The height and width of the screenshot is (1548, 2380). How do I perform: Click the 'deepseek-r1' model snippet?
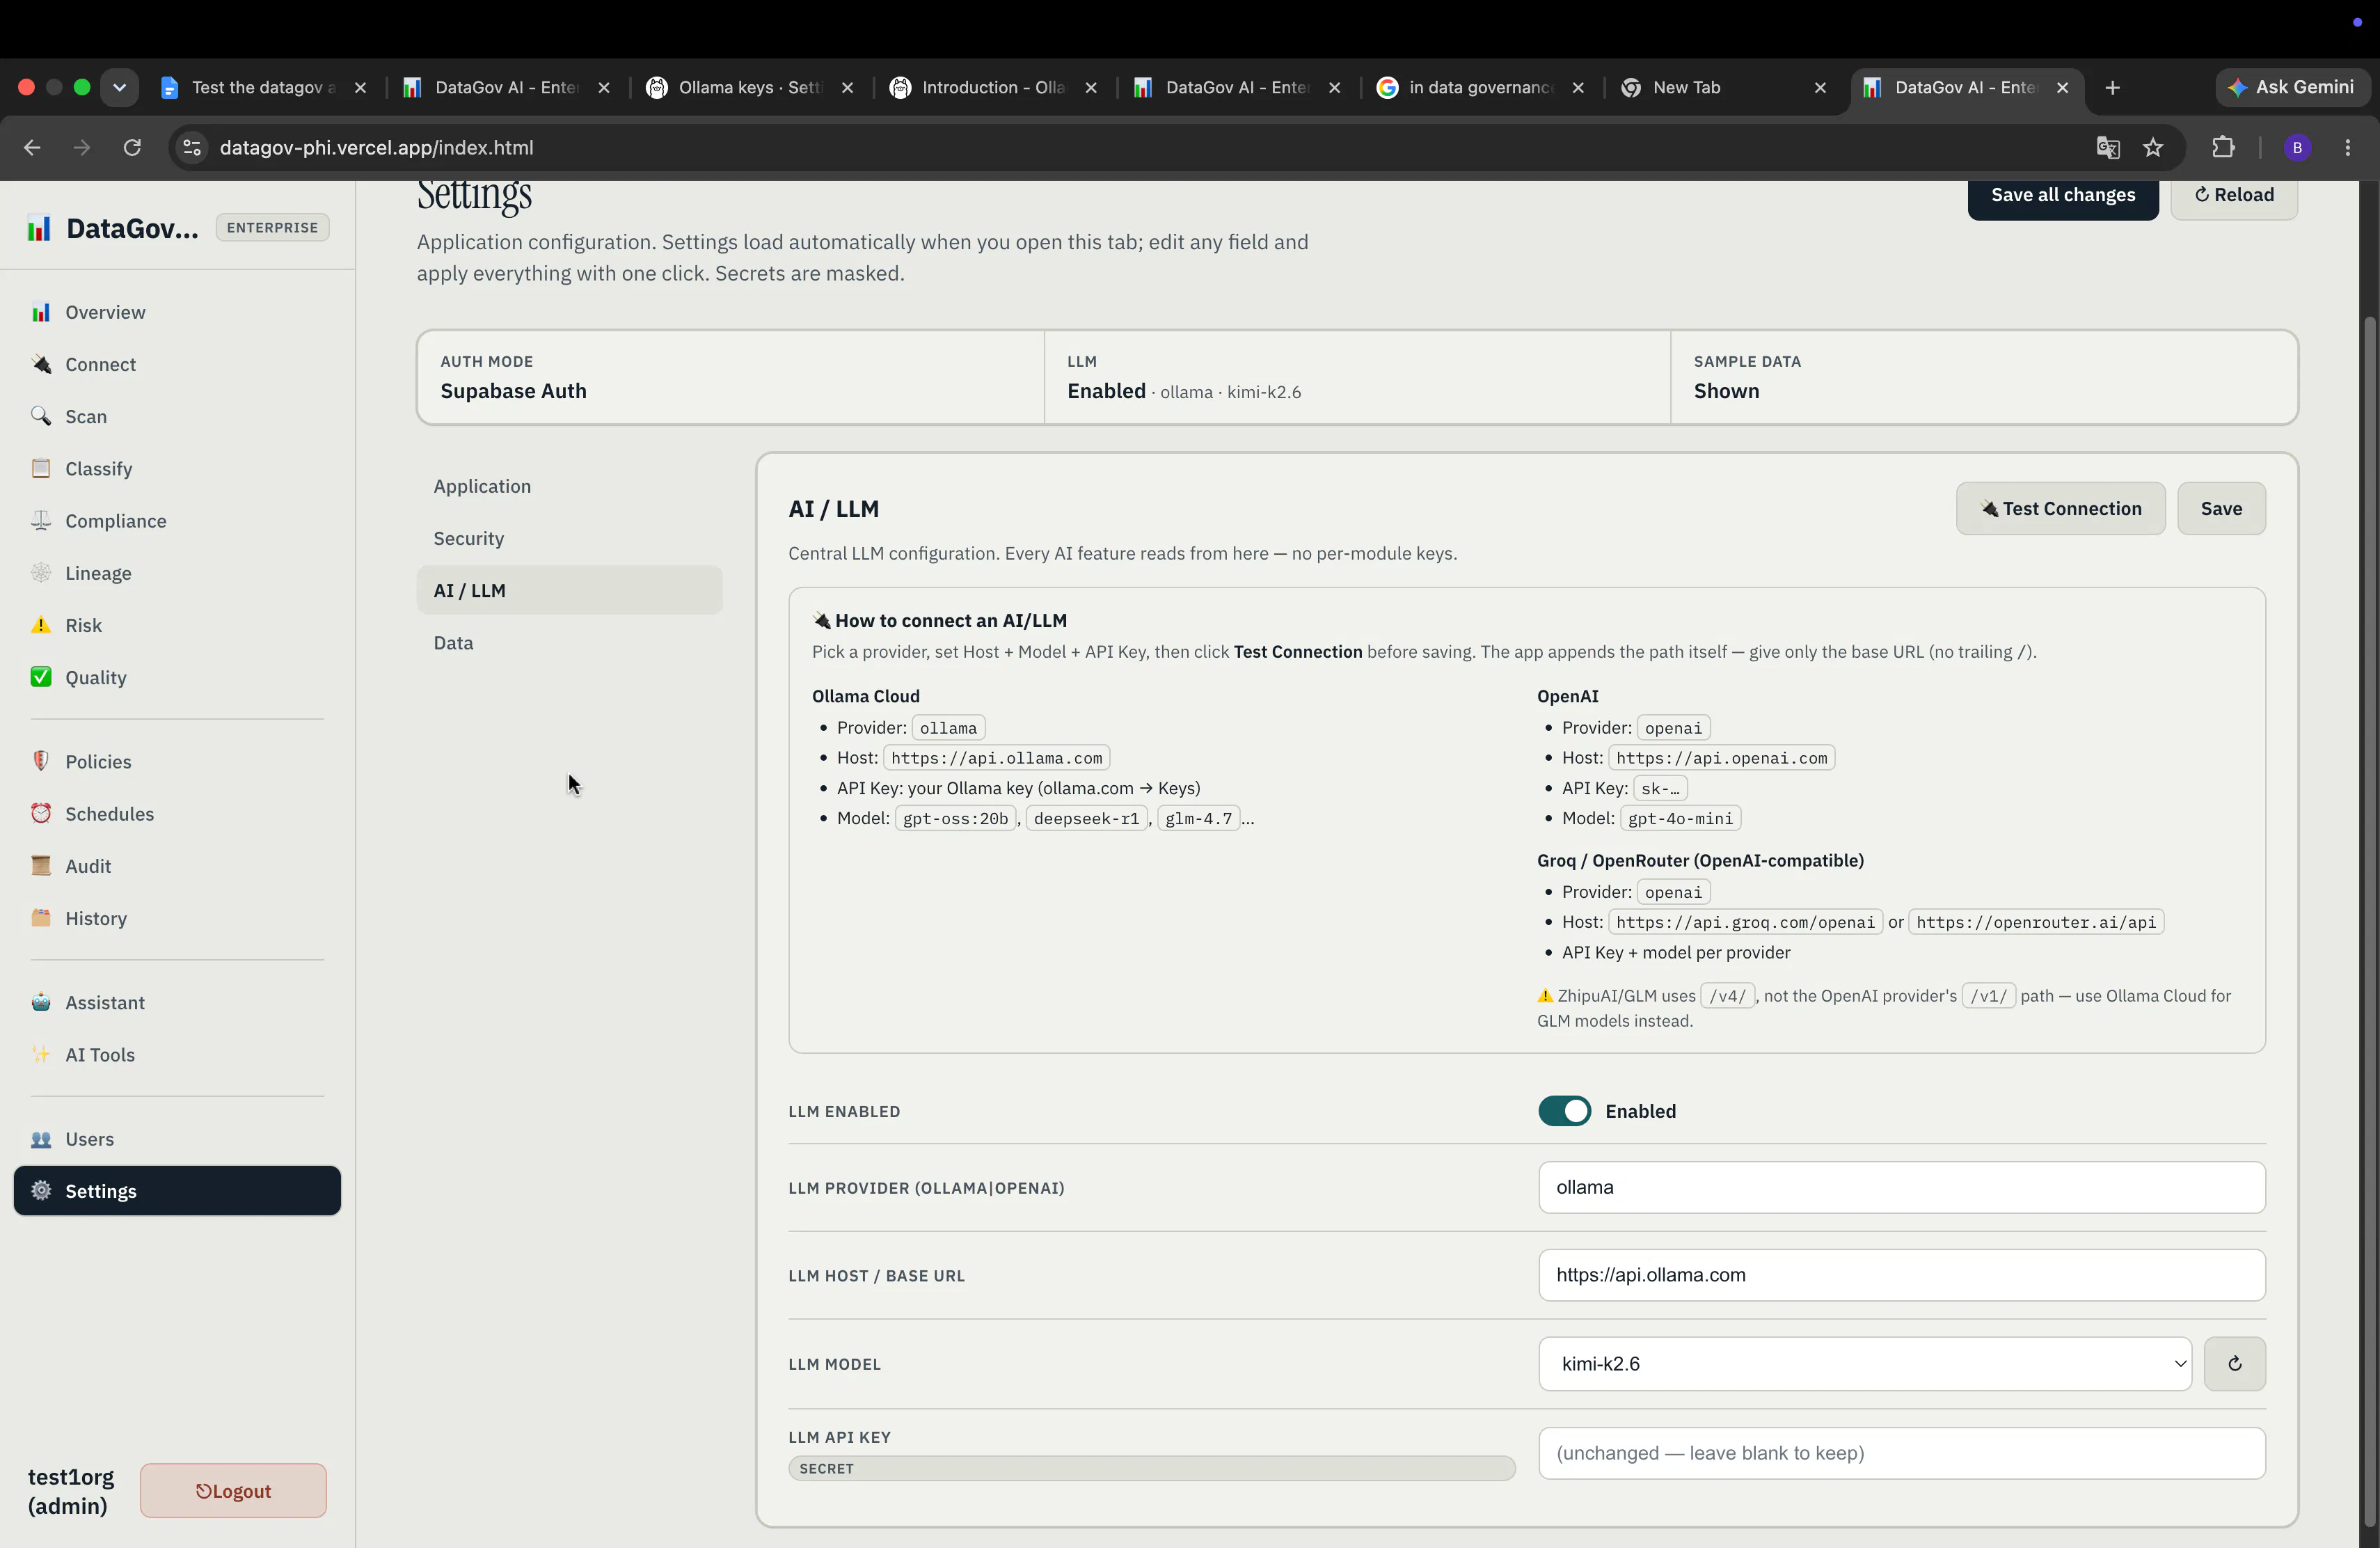point(1086,818)
